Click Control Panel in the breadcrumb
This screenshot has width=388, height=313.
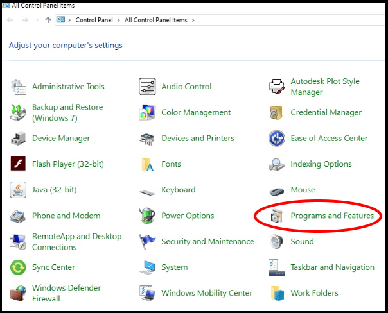[x=94, y=20]
